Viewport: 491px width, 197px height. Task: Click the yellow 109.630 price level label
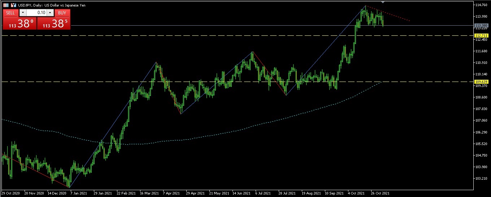(x=482, y=82)
